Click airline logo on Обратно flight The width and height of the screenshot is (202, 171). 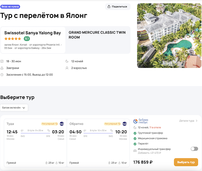point(125,124)
